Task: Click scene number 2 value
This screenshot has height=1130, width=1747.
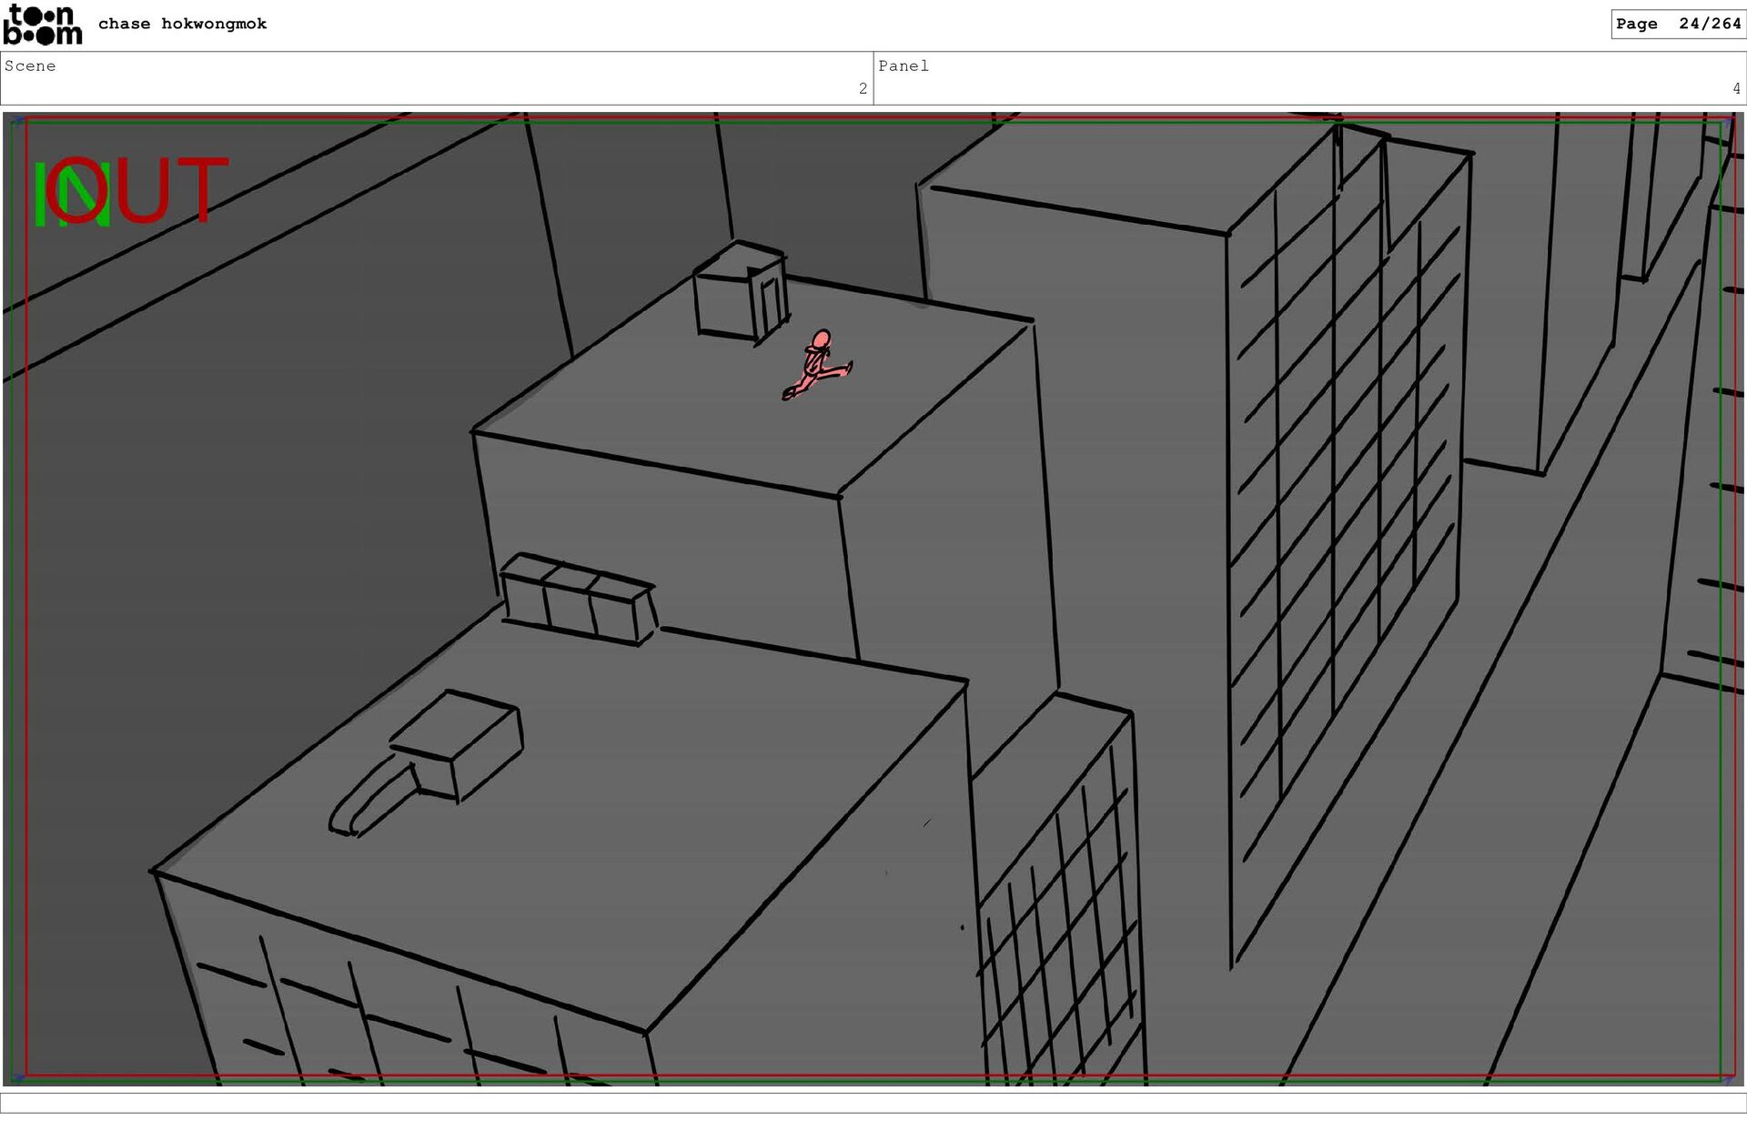Action: tap(863, 89)
